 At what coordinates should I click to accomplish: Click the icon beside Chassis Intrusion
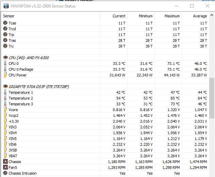point(5,173)
